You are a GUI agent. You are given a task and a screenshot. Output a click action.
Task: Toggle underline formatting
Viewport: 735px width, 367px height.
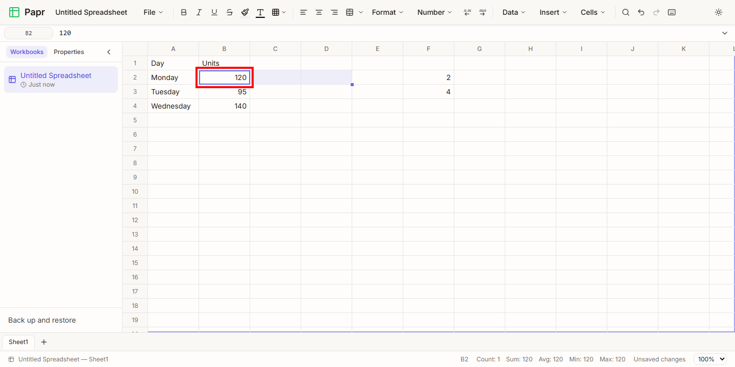[x=214, y=12]
